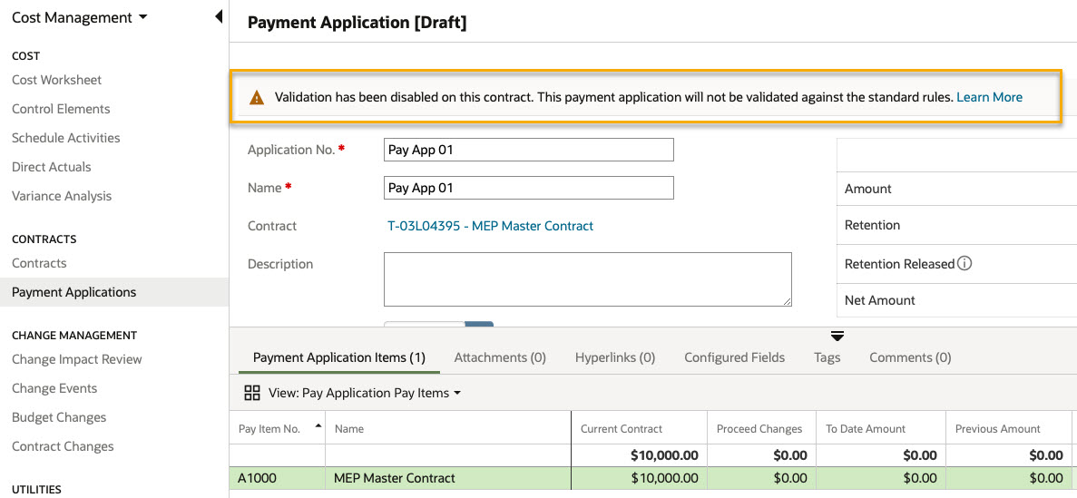Go to Cost Worksheet in the sidebar
This screenshot has width=1077, height=498.
pyautogui.click(x=56, y=80)
